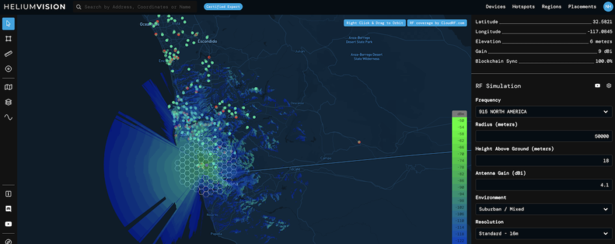Open the Discord icon in sidebar
This screenshot has width=615, height=244.
[8, 209]
